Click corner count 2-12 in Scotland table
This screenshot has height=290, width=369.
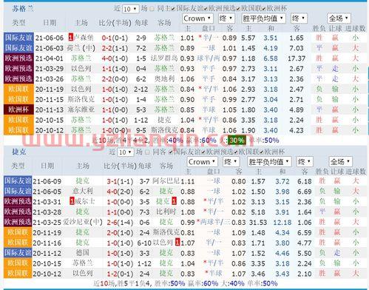click(x=141, y=90)
